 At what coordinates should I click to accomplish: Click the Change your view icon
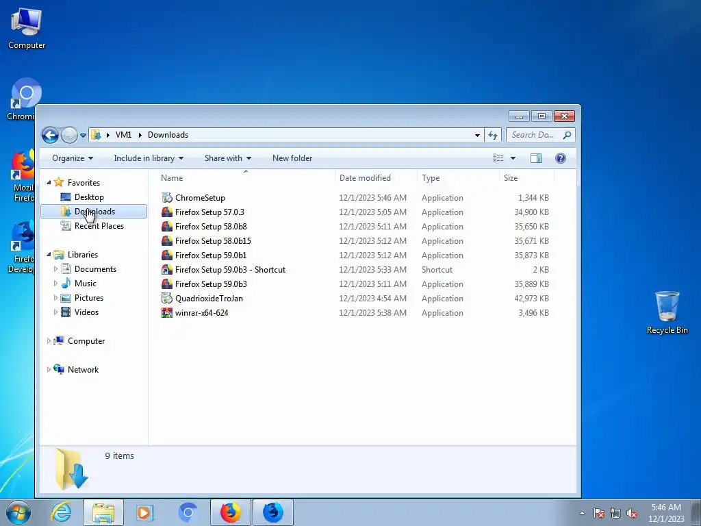point(498,158)
